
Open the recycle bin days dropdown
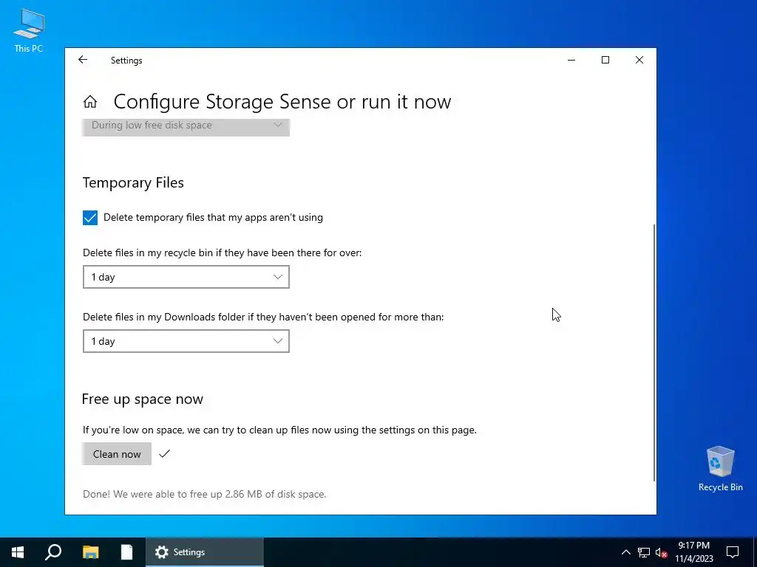186,277
